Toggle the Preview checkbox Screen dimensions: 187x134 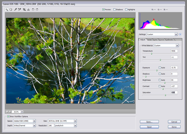pyautogui.click(x=104, y=10)
